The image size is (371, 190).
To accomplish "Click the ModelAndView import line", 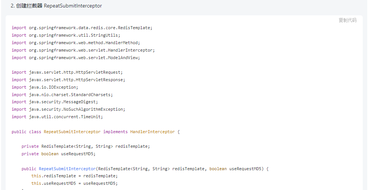I will coord(76,58).
